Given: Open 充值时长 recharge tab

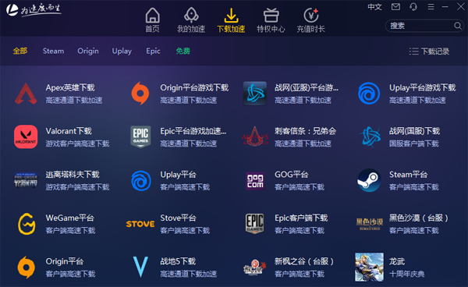Looking at the screenshot, I should (310, 20).
